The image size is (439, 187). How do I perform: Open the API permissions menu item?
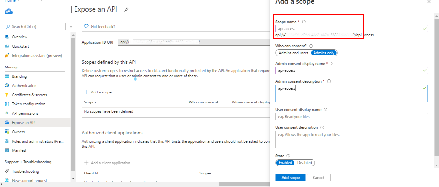(x=25, y=113)
